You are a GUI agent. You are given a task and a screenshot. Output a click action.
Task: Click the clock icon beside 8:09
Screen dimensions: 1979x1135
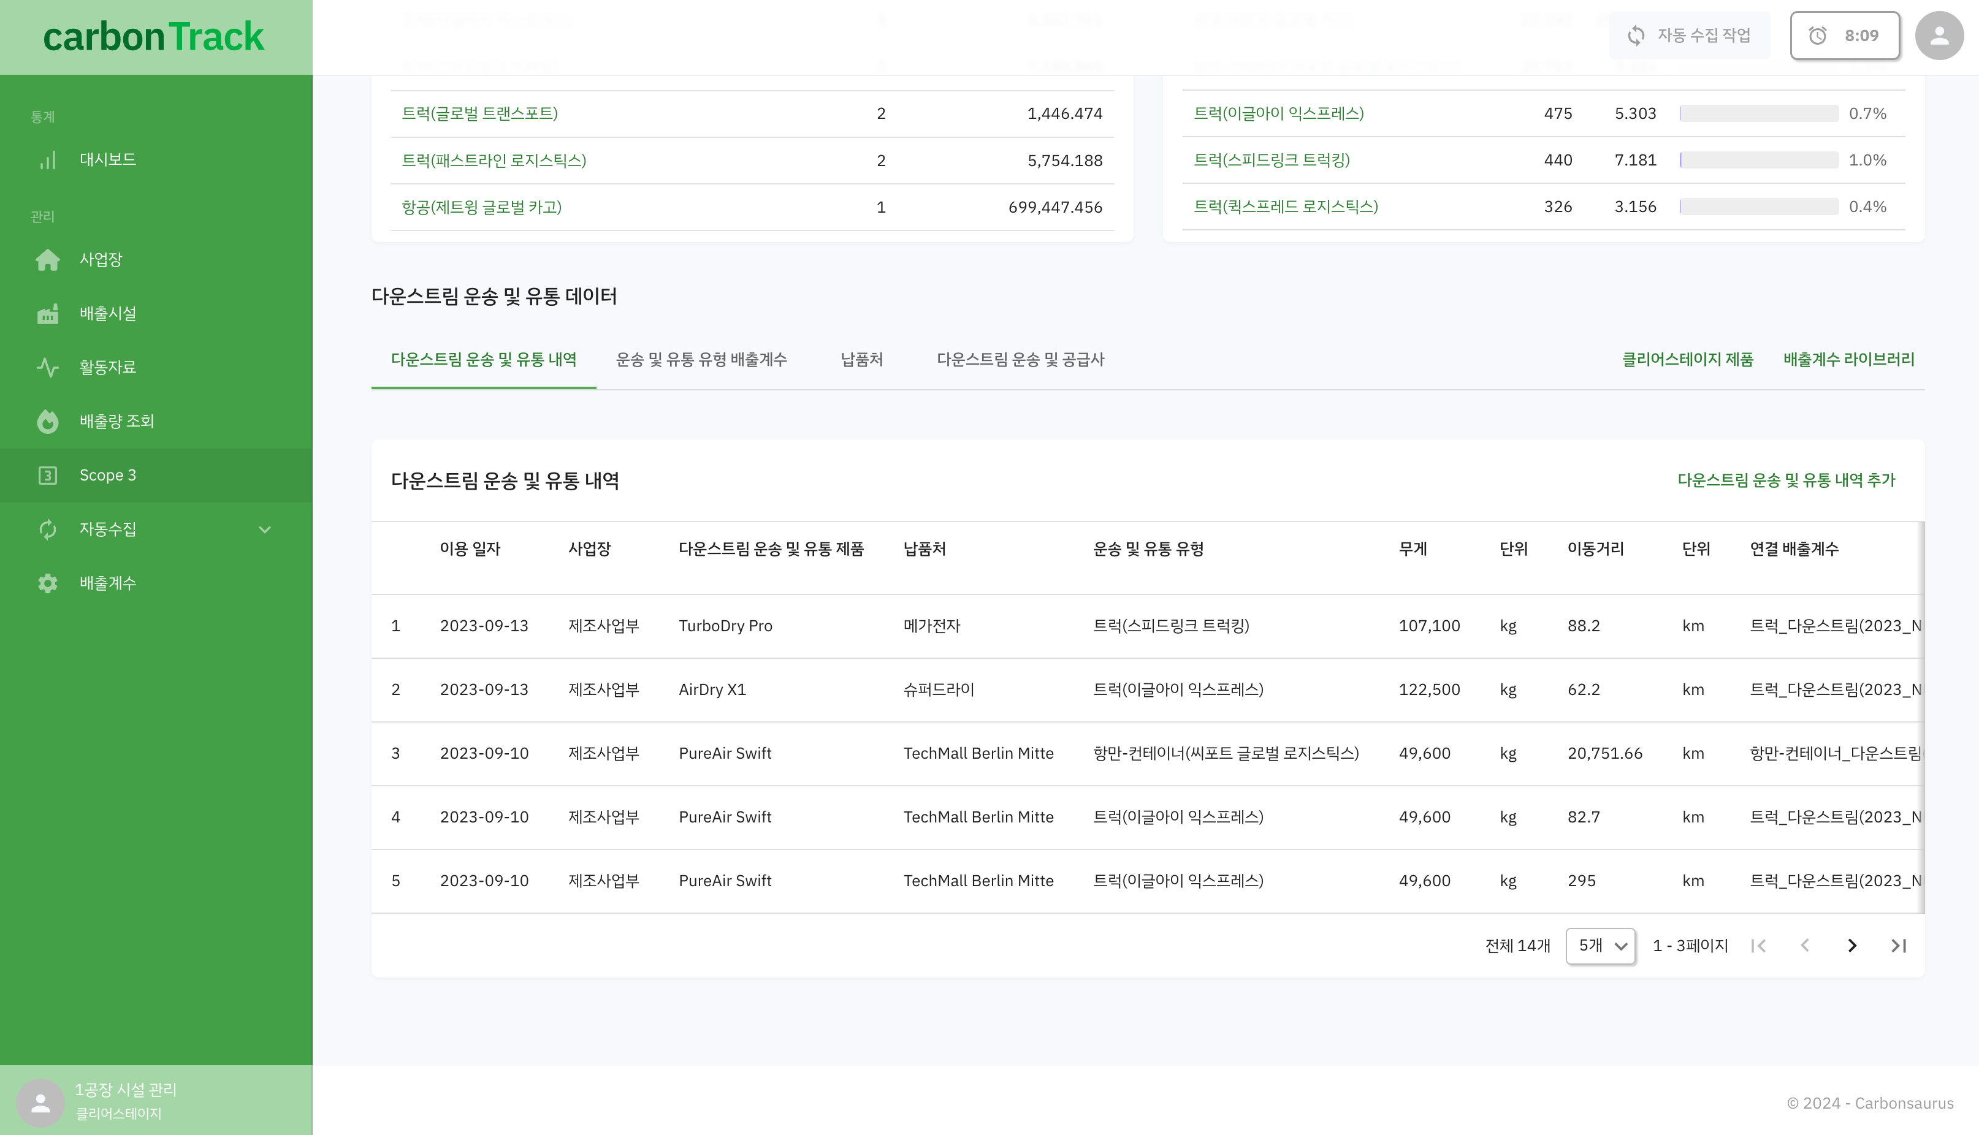click(1818, 35)
